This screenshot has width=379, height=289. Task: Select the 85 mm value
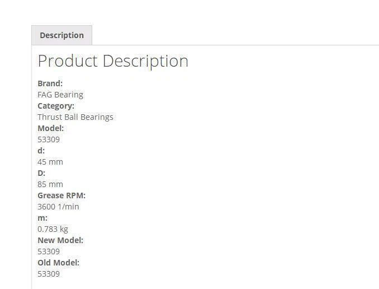(50, 184)
